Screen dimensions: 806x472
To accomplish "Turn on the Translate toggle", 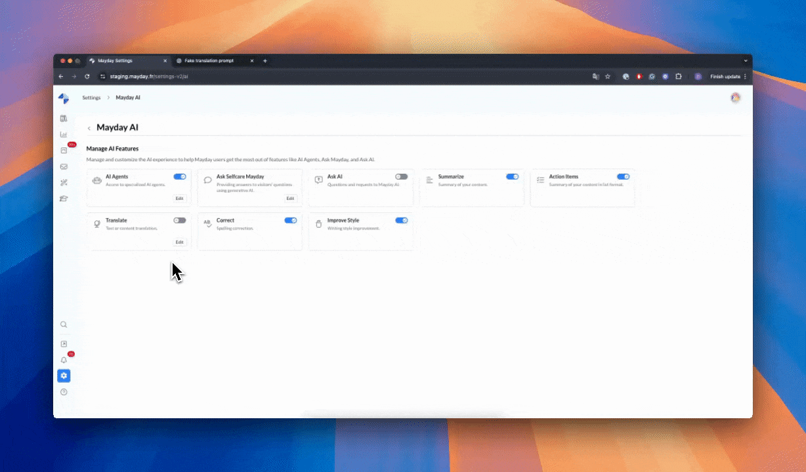I will [180, 220].
